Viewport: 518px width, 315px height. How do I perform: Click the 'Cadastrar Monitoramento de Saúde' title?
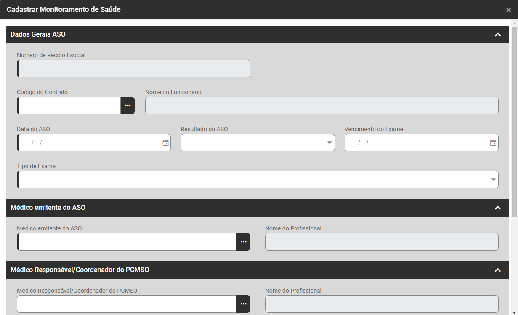[x=64, y=9]
